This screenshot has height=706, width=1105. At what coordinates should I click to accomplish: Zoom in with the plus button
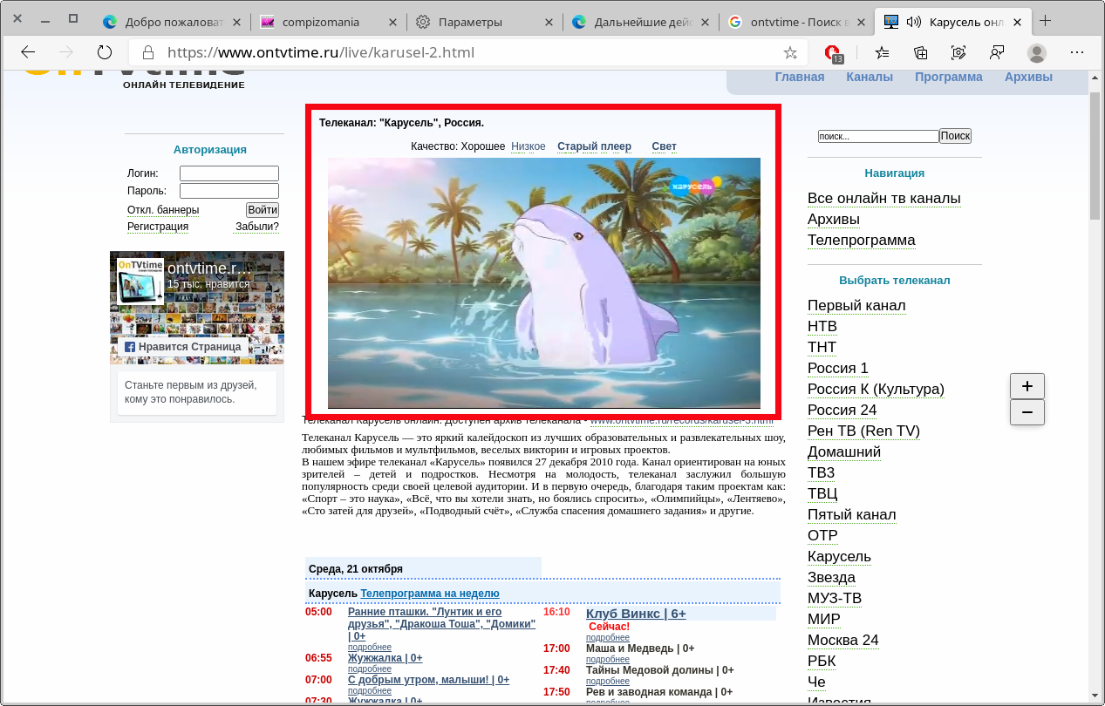point(1027,386)
